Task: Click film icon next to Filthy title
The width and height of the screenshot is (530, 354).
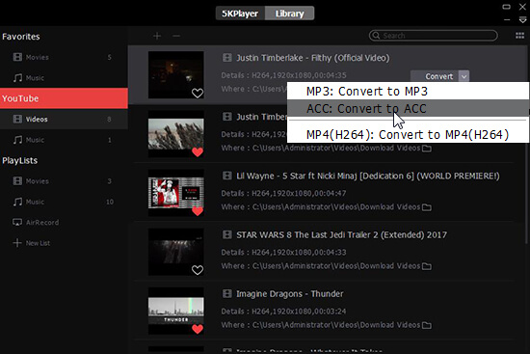Action: pos(226,58)
